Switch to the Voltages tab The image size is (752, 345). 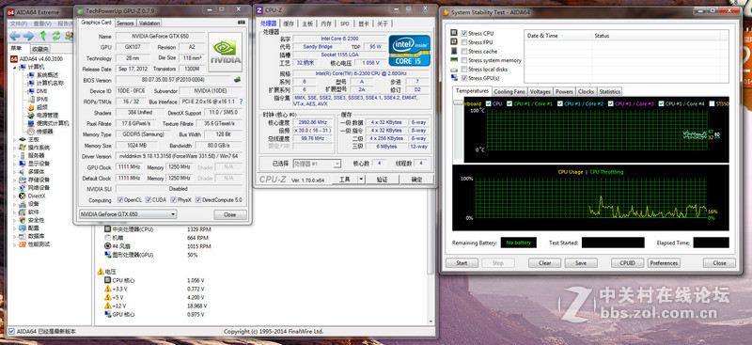point(540,91)
